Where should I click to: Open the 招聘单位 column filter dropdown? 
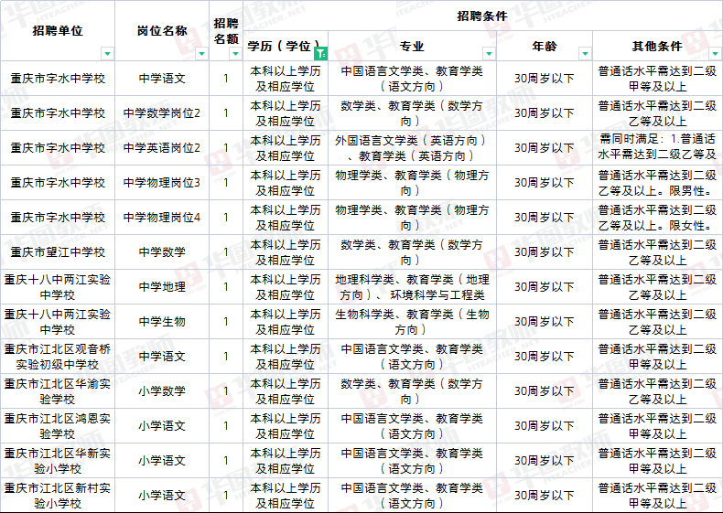click(x=107, y=53)
